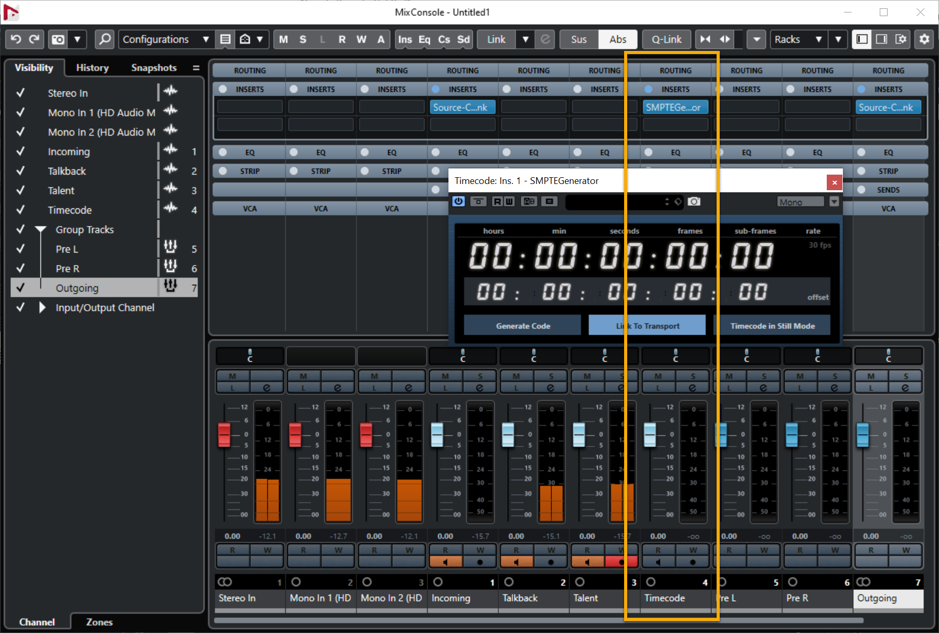This screenshot has width=939, height=633.
Task: Click the MixConsole snapshot camera icon
Action: pyautogui.click(x=58, y=39)
